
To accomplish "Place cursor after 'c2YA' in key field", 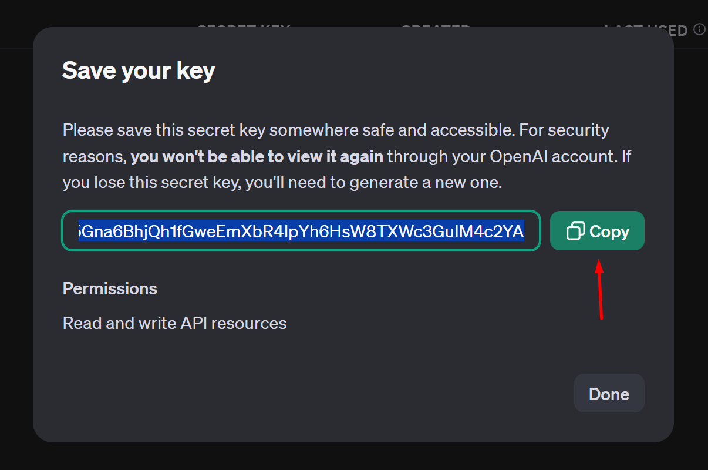I will click(525, 231).
